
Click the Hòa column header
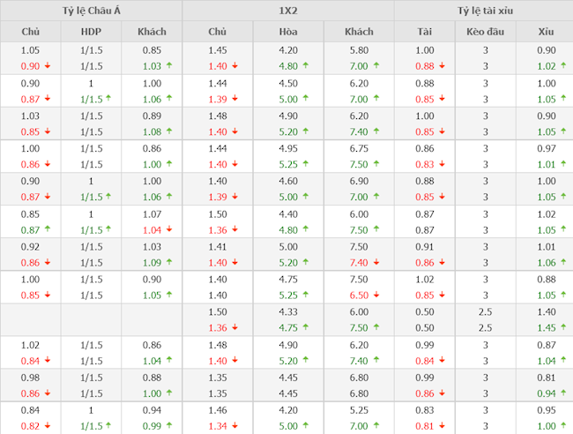click(x=287, y=33)
